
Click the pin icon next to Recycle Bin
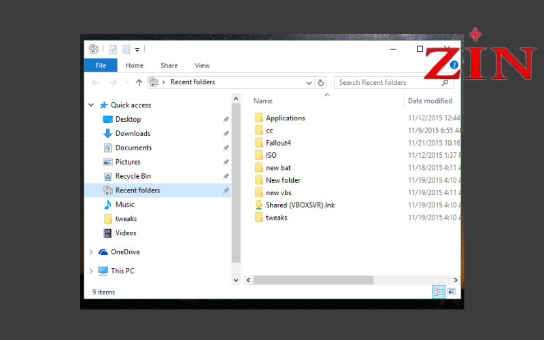click(226, 176)
